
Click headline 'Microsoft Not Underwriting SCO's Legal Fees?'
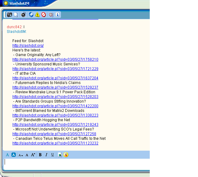[55, 129]
